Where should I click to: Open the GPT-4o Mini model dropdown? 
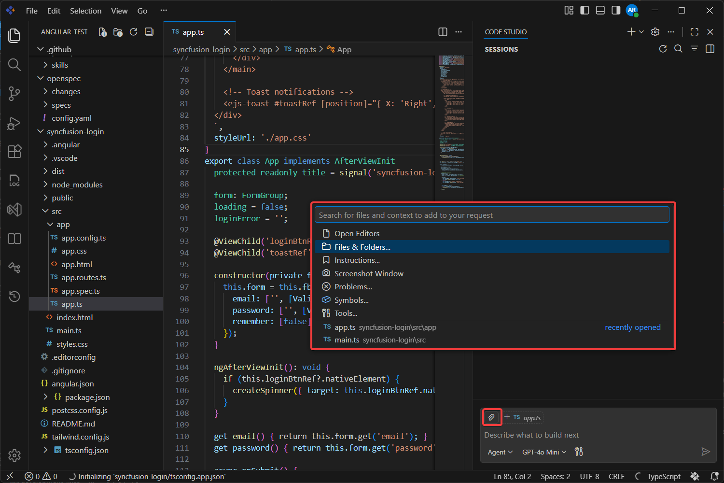pos(543,452)
